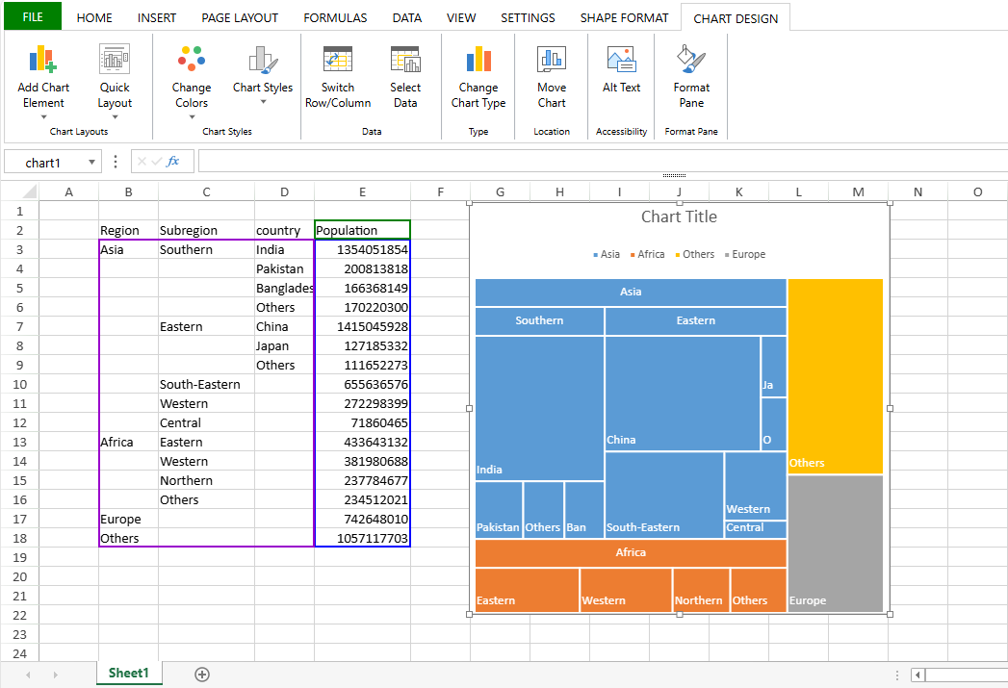Image resolution: width=1008 pixels, height=688 pixels.
Task: Click the Change Chart Type icon
Action: pos(478,59)
